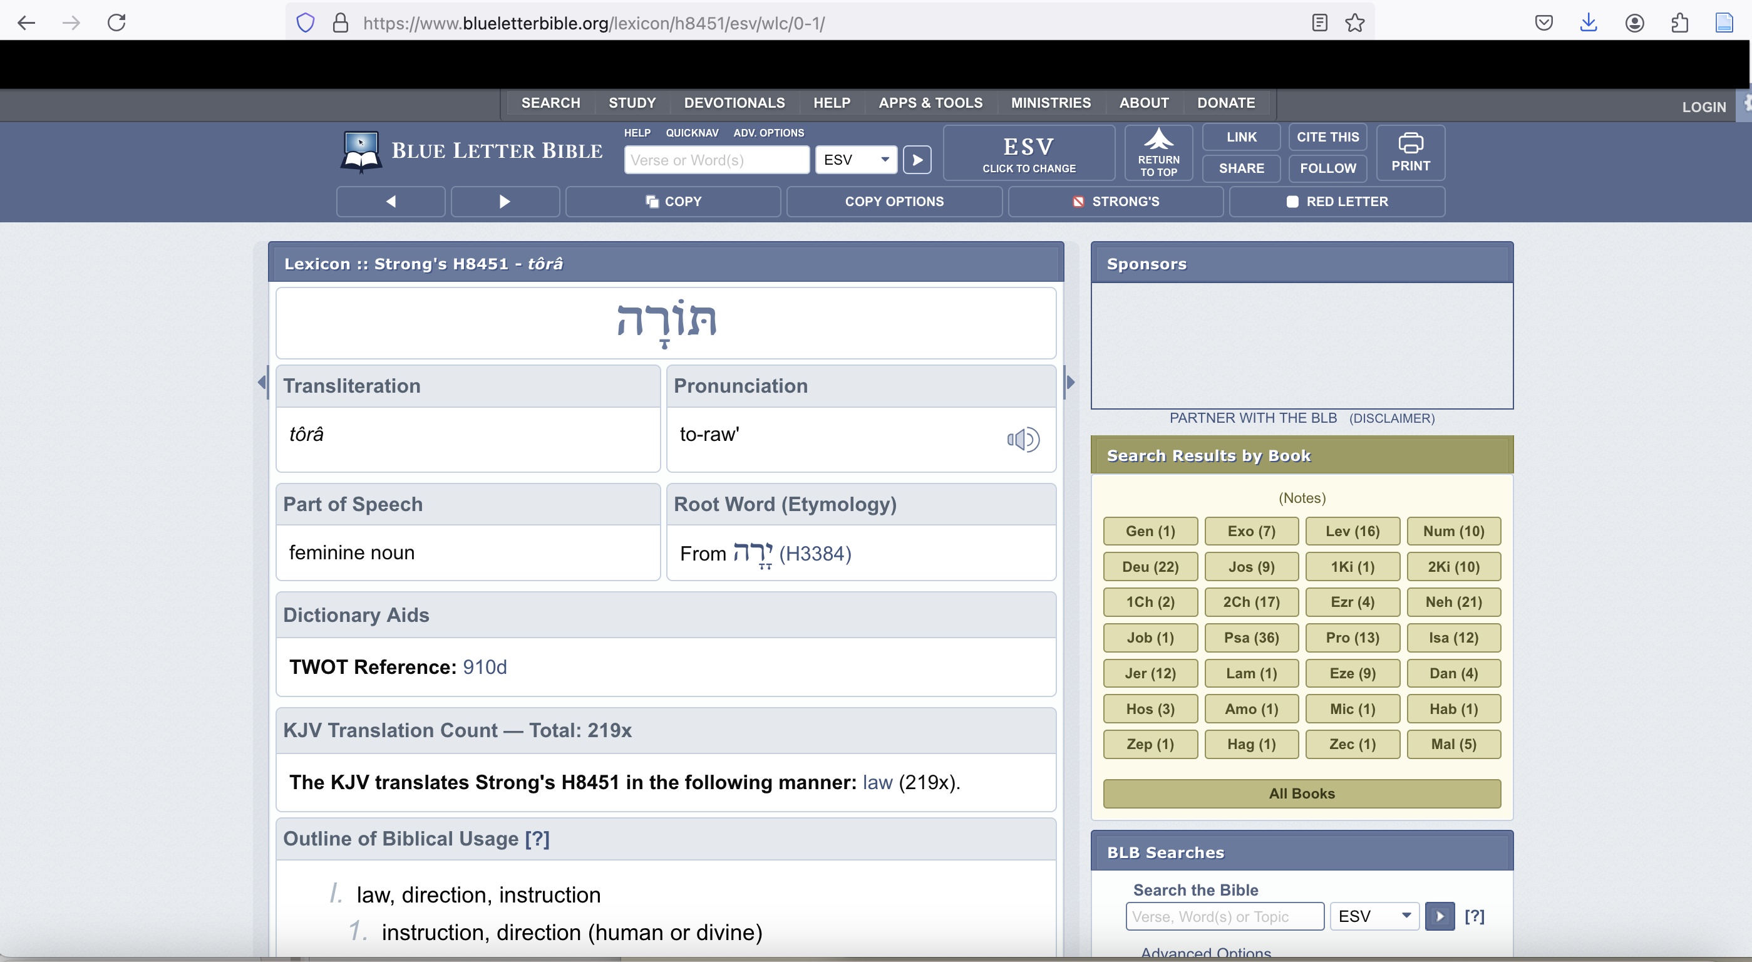Toggle reader view icon in address bar
This screenshot has height=962, width=1752.
(1319, 23)
